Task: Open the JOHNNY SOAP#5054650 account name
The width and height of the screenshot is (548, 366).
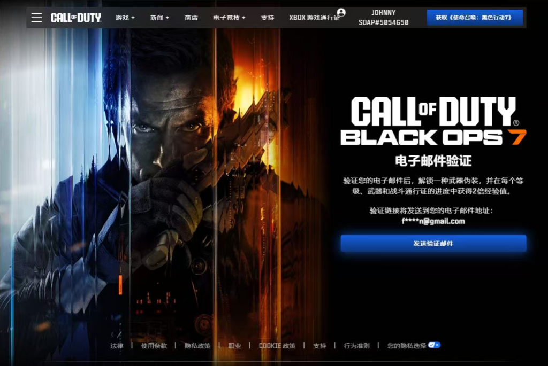Action: 383,18
